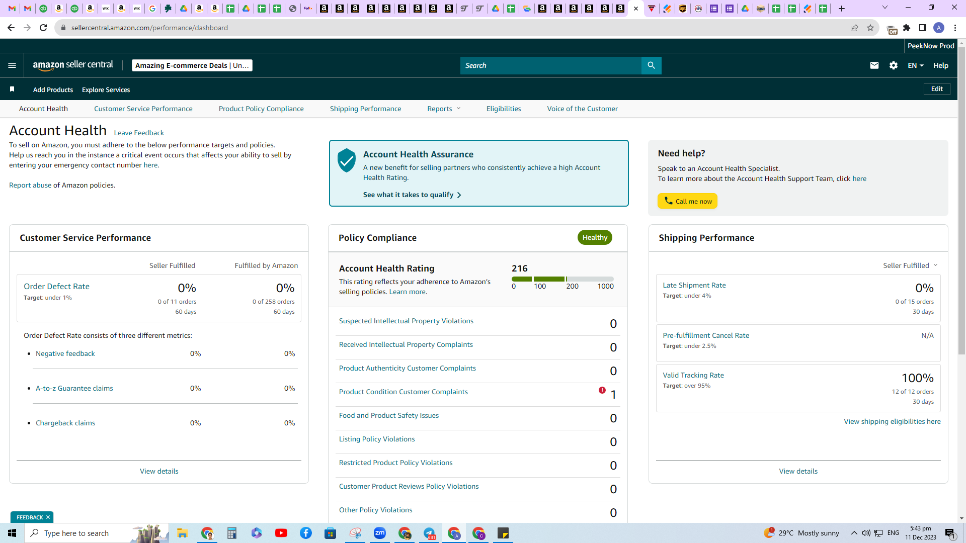Screen dimensions: 966x543
Task: Click the magnifier search button in Seller Central
Action: (x=651, y=65)
